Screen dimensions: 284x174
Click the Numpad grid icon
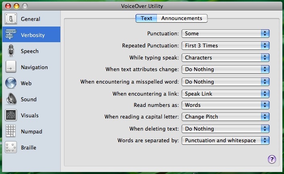click(11, 131)
